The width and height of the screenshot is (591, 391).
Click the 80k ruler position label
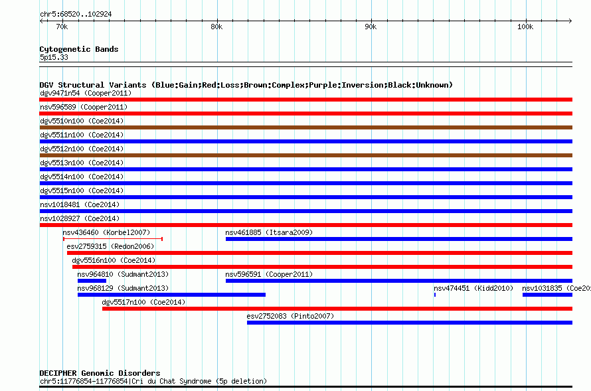[216, 27]
